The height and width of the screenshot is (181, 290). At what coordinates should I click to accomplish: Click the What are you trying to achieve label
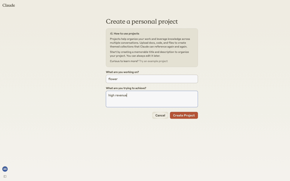click(x=126, y=88)
